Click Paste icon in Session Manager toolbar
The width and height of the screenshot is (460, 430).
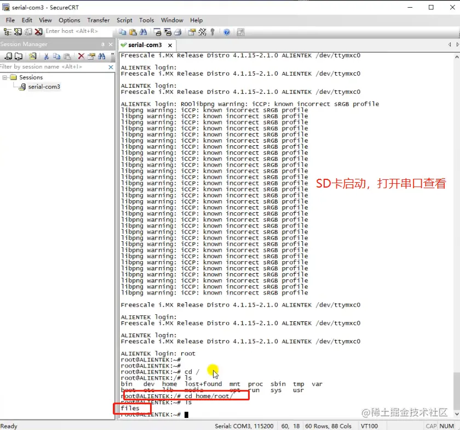[x=67, y=56]
